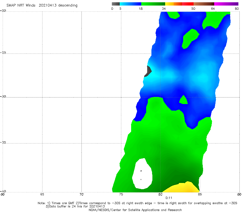Click the white data gap in green region
242x212 pixels.
pyautogui.click(x=143, y=174)
